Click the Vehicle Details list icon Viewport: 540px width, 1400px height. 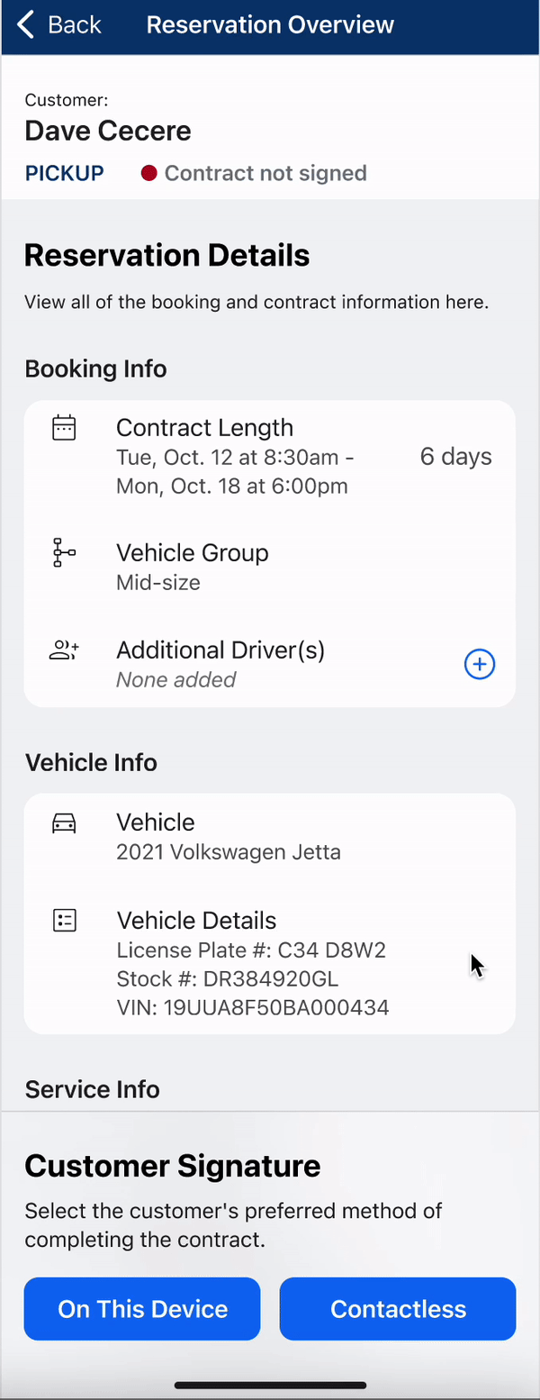[x=64, y=921]
